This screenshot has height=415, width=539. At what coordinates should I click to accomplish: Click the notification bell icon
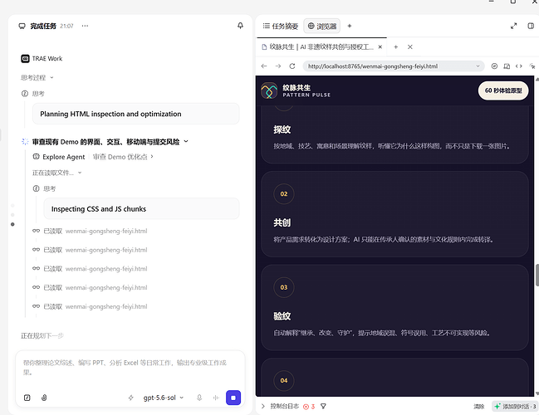(240, 26)
